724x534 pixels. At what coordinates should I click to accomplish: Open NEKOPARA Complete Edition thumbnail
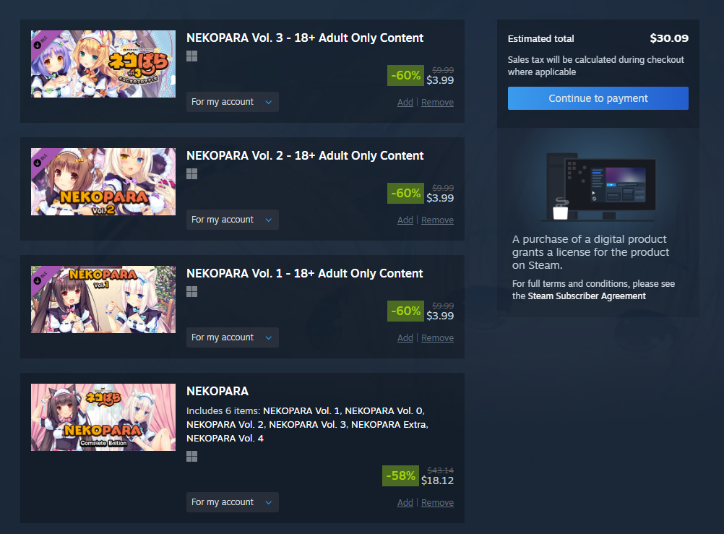103,417
